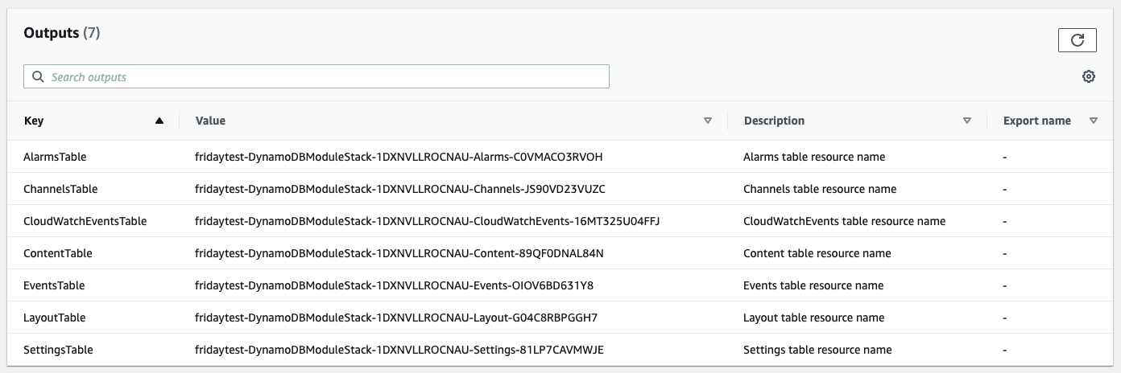Sort outputs by the Value column arrow
This screenshot has height=373, width=1121.
tap(708, 121)
